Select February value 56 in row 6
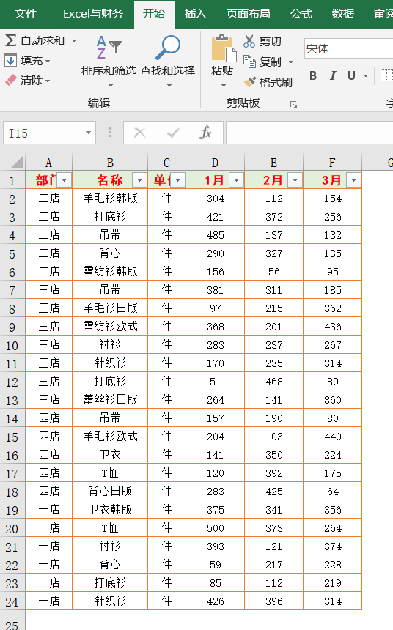 (x=274, y=272)
